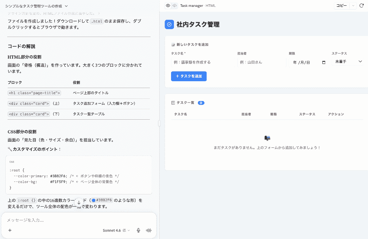Click the scroll-to-bottom arrow button
Viewport: 368px width, 239px height.
tap(79, 202)
